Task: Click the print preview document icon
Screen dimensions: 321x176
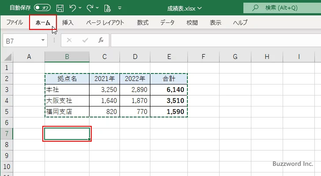Action: [x=108, y=8]
